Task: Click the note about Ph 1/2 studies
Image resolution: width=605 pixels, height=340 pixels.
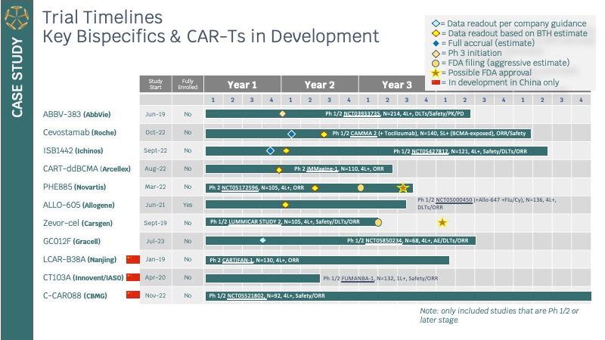Action: tap(499, 315)
